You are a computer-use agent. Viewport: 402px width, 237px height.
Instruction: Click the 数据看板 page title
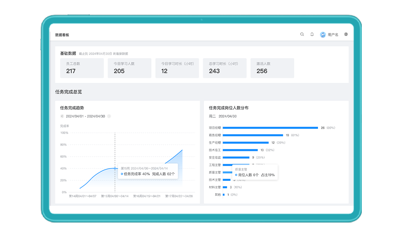(62, 35)
